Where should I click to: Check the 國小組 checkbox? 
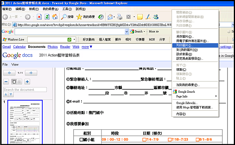(x=81, y=140)
